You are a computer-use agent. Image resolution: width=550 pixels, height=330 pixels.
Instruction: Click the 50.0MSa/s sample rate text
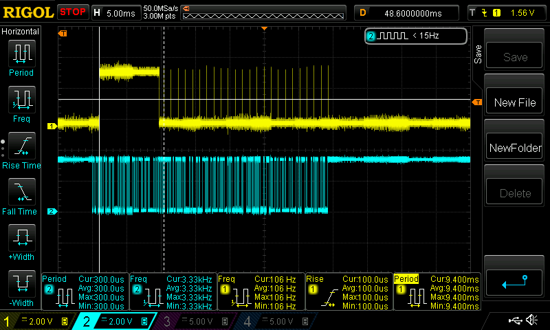(161, 8)
